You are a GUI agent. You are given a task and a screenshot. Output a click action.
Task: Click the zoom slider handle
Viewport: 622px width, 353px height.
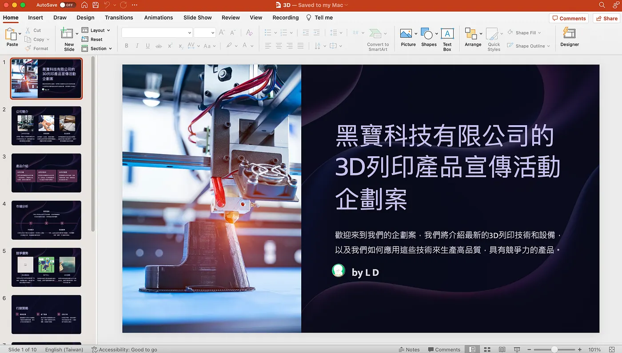[x=554, y=349]
